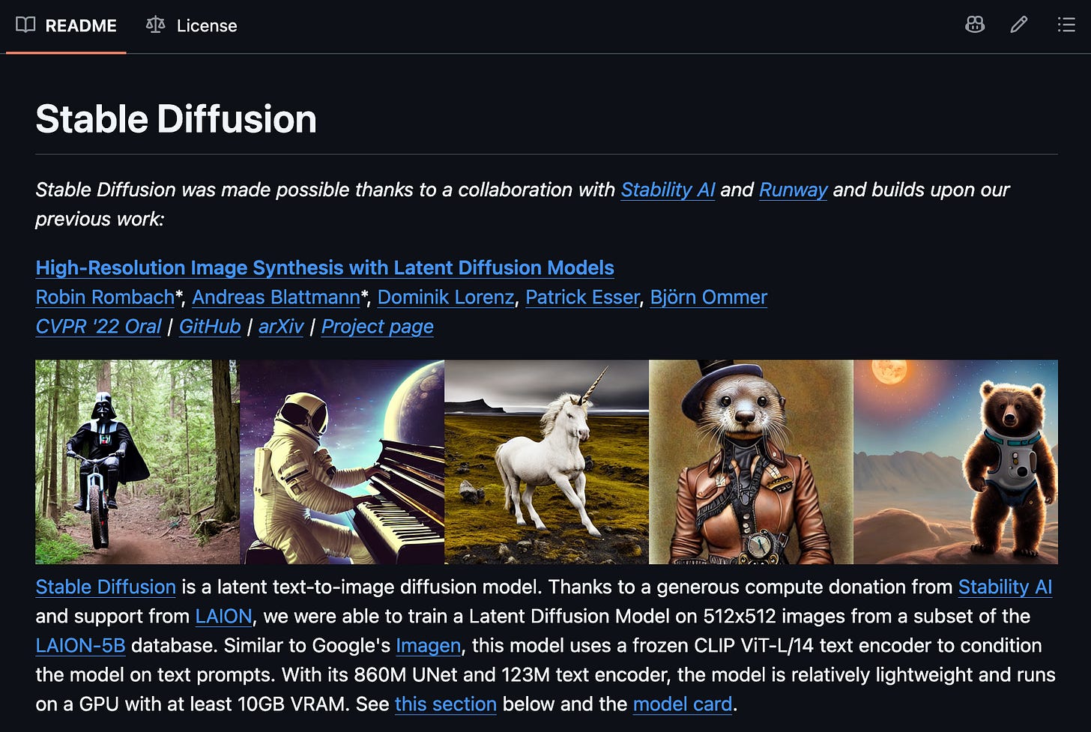Visit Robin Rombach's author link
Viewport: 1091px width, 732px height.
105,297
